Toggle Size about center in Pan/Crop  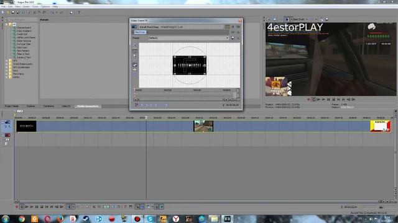pos(135,69)
